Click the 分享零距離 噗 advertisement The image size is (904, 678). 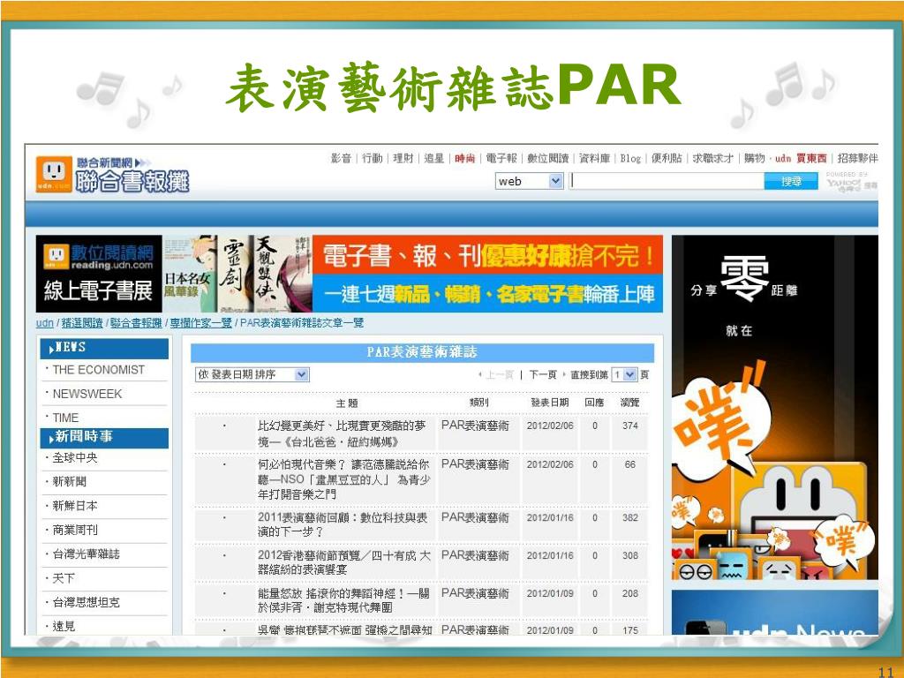coord(775,407)
